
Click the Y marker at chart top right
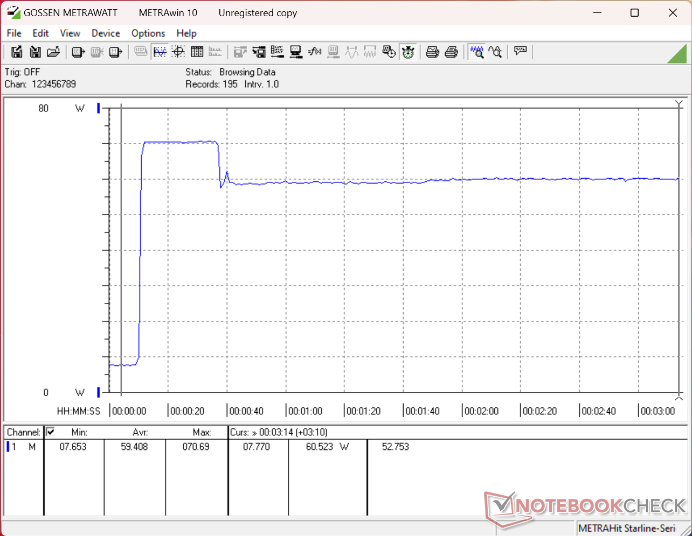[679, 103]
